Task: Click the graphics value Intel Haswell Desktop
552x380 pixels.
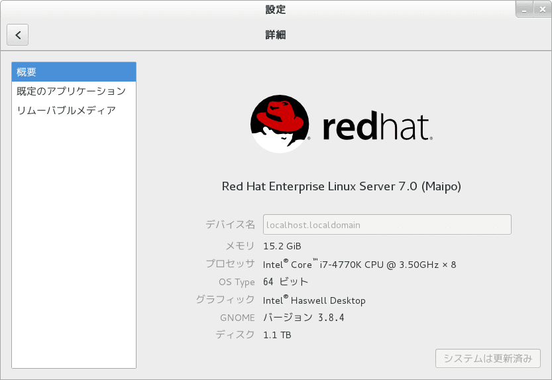Action: (x=314, y=300)
